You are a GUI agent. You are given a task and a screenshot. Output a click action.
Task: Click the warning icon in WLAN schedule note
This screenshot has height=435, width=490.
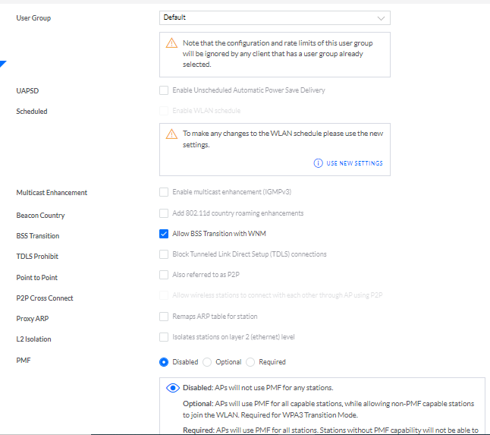(172, 134)
